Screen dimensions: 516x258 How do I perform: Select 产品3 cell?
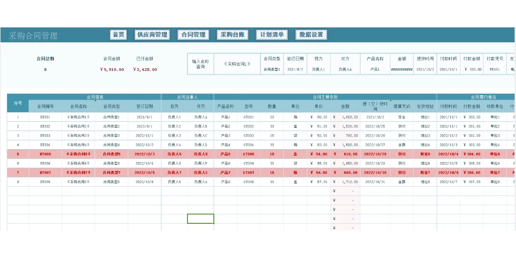[x=225, y=135]
